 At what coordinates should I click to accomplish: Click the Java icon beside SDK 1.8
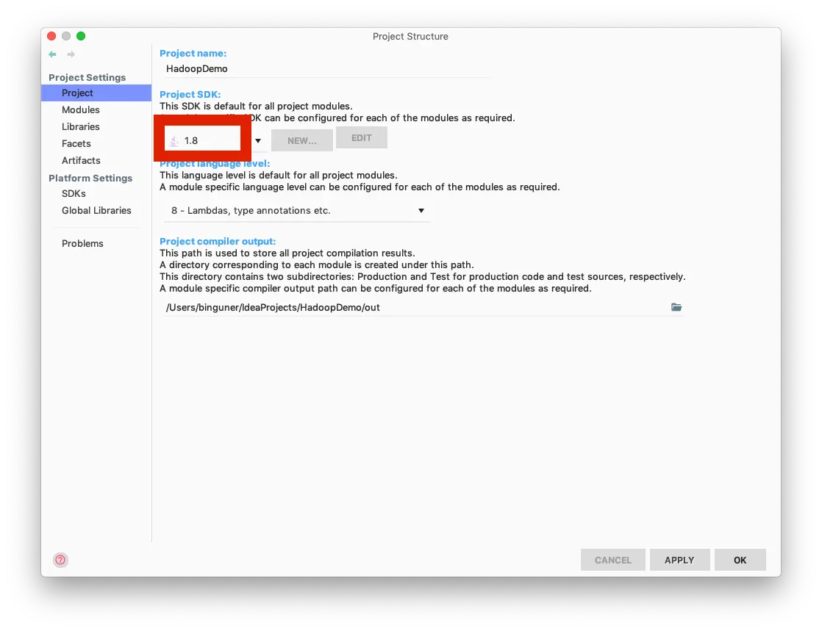click(x=175, y=140)
